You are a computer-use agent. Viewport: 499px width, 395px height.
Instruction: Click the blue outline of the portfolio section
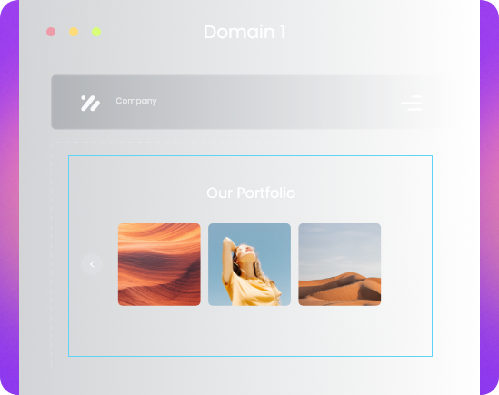[250, 156]
